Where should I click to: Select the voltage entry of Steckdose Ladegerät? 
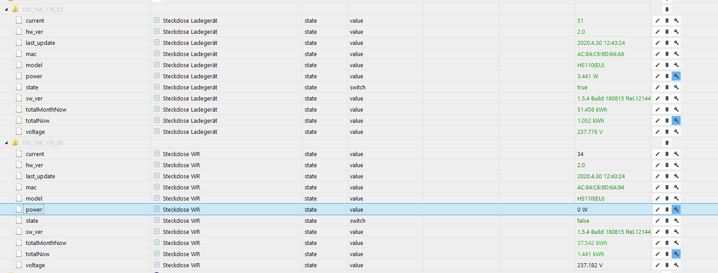click(x=35, y=132)
